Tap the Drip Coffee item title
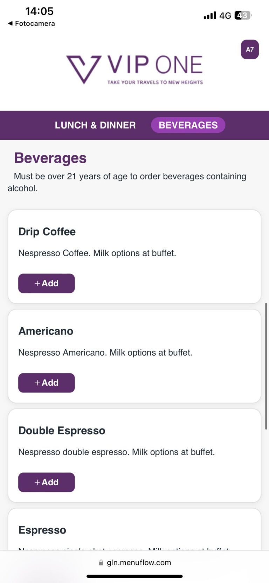This screenshot has width=269, height=583. 47,232
